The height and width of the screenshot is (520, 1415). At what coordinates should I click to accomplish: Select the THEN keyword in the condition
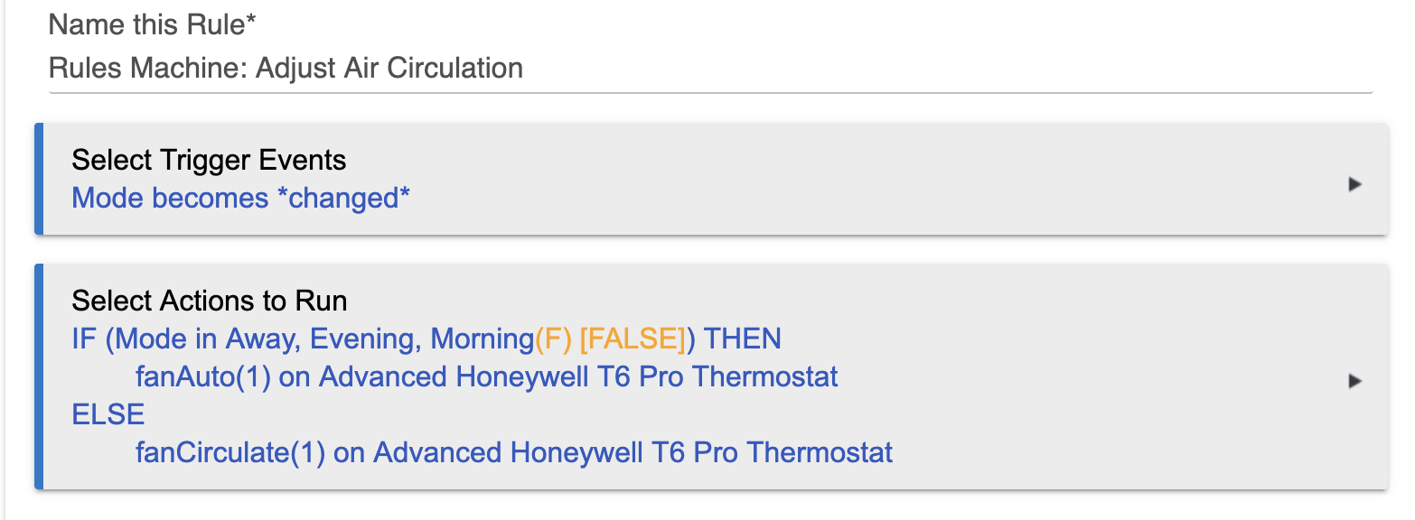742,339
